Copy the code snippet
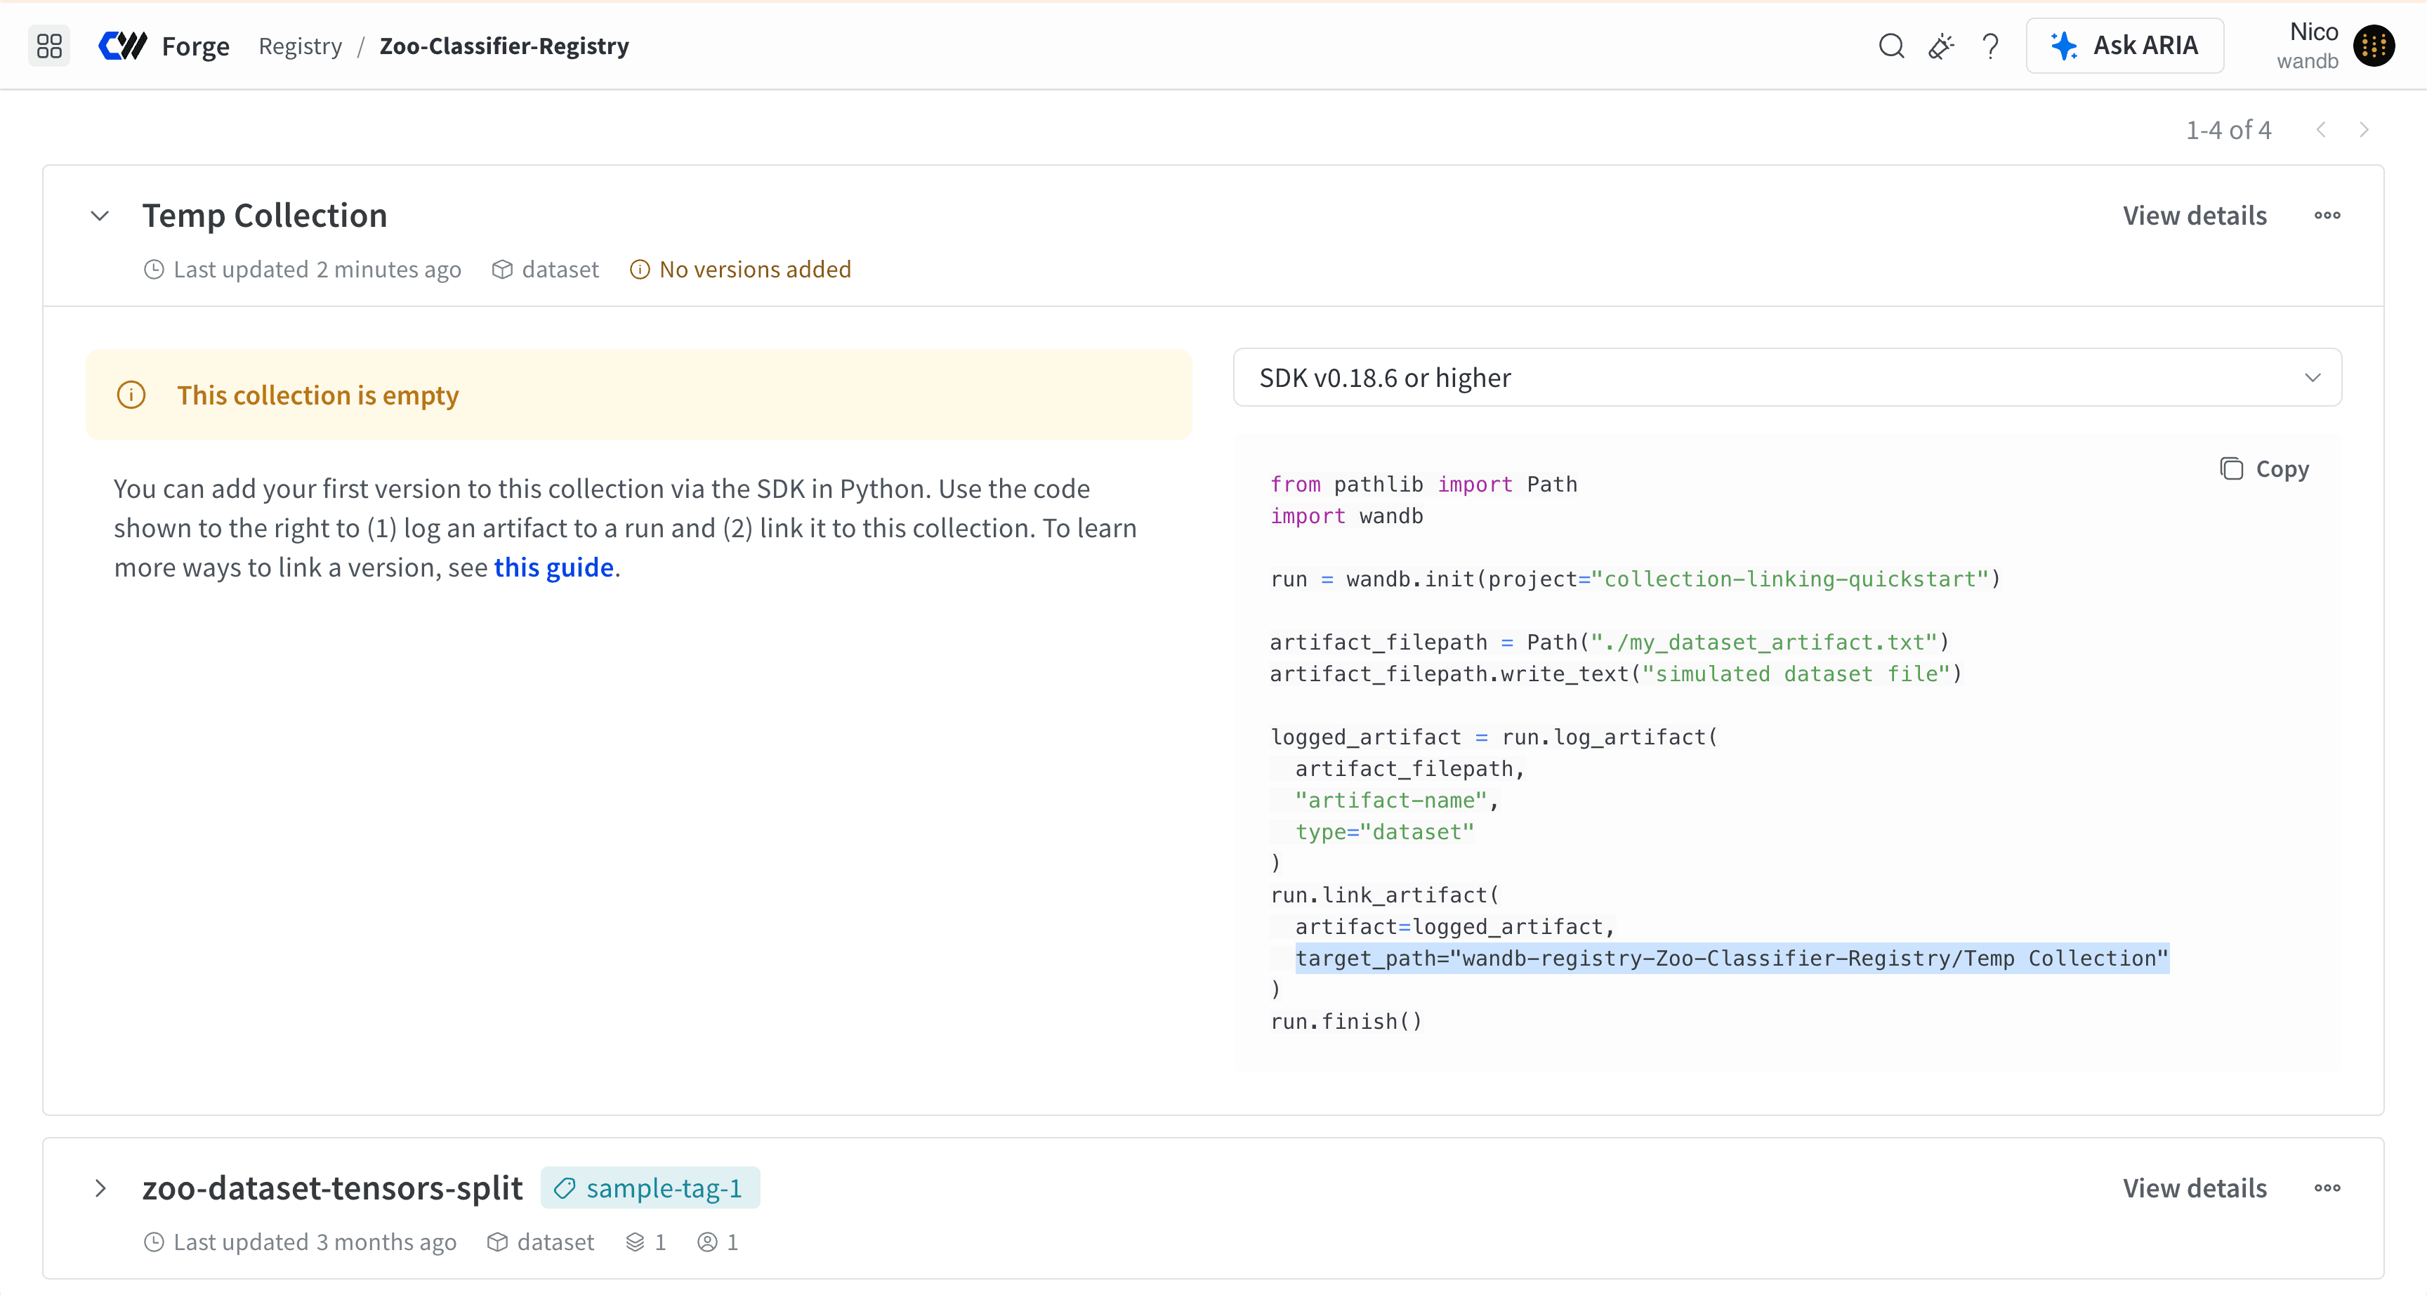 2264,468
